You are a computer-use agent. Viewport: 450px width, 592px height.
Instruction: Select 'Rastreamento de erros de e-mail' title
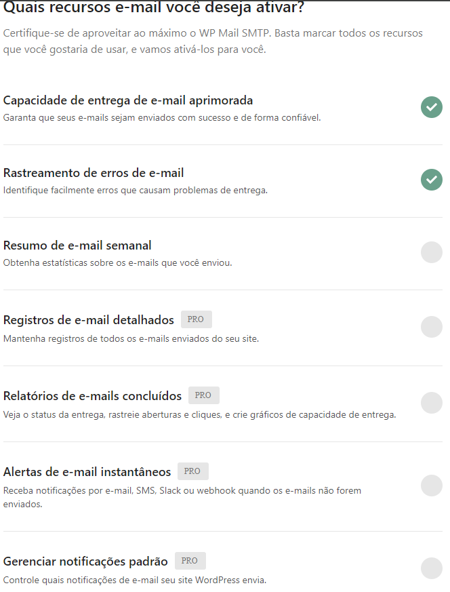pyautogui.click(x=94, y=173)
